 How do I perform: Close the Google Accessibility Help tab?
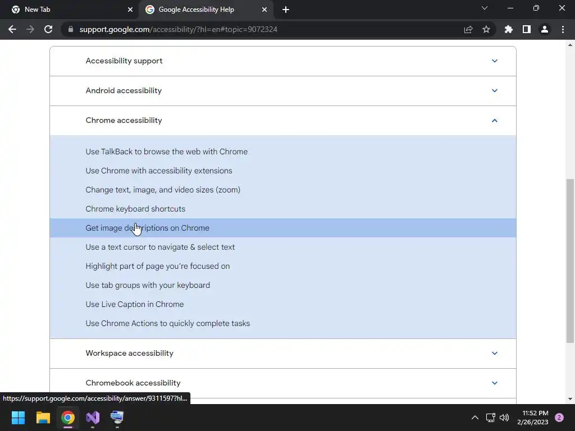264,10
